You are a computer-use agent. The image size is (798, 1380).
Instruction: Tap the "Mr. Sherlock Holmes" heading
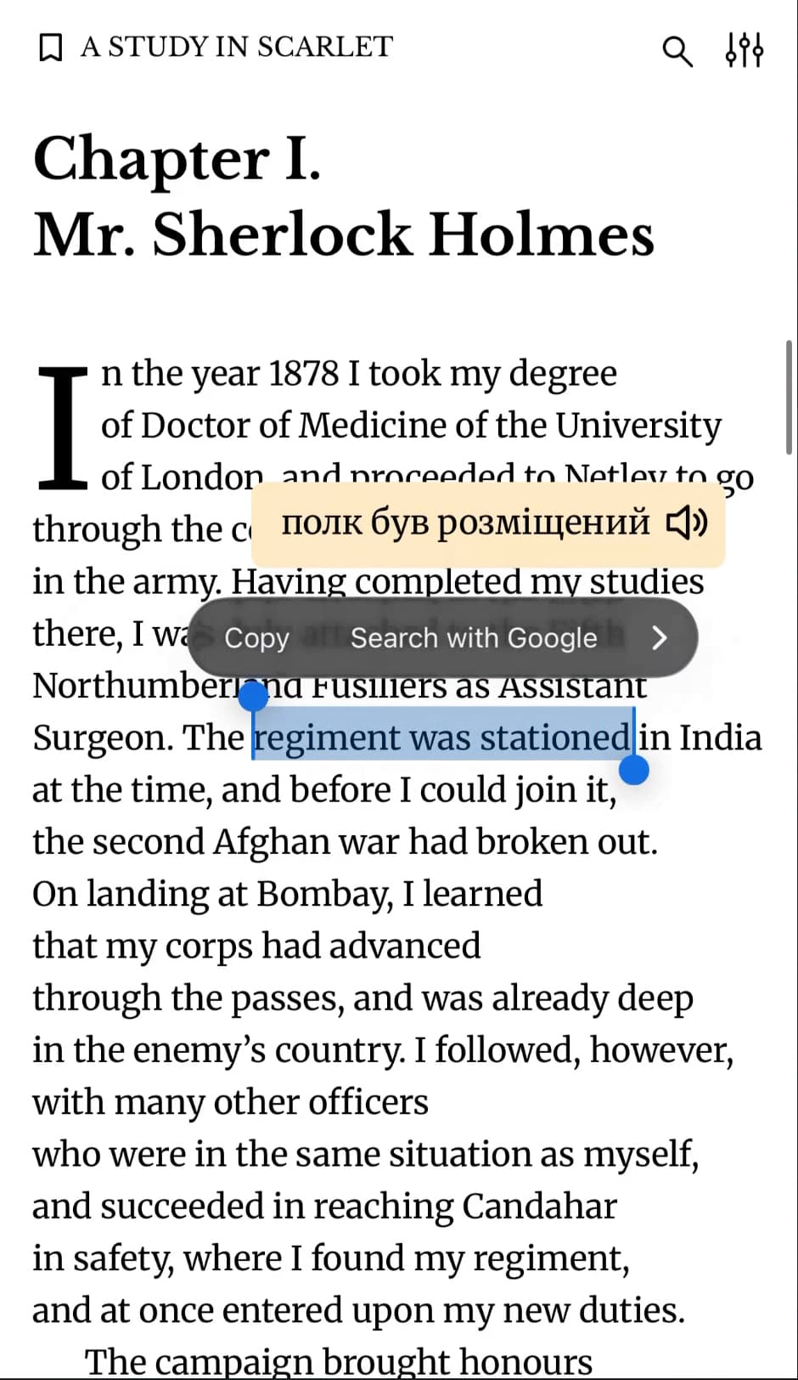click(x=344, y=234)
